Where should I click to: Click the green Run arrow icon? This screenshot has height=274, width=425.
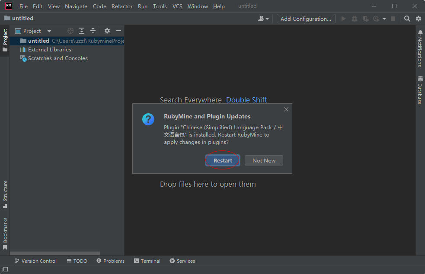pyautogui.click(x=343, y=19)
